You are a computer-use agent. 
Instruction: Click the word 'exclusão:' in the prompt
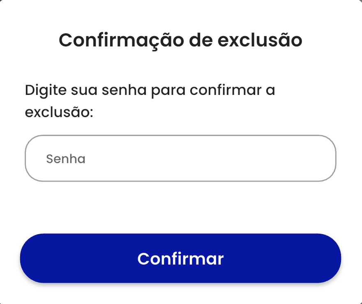[x=59, y=112]
